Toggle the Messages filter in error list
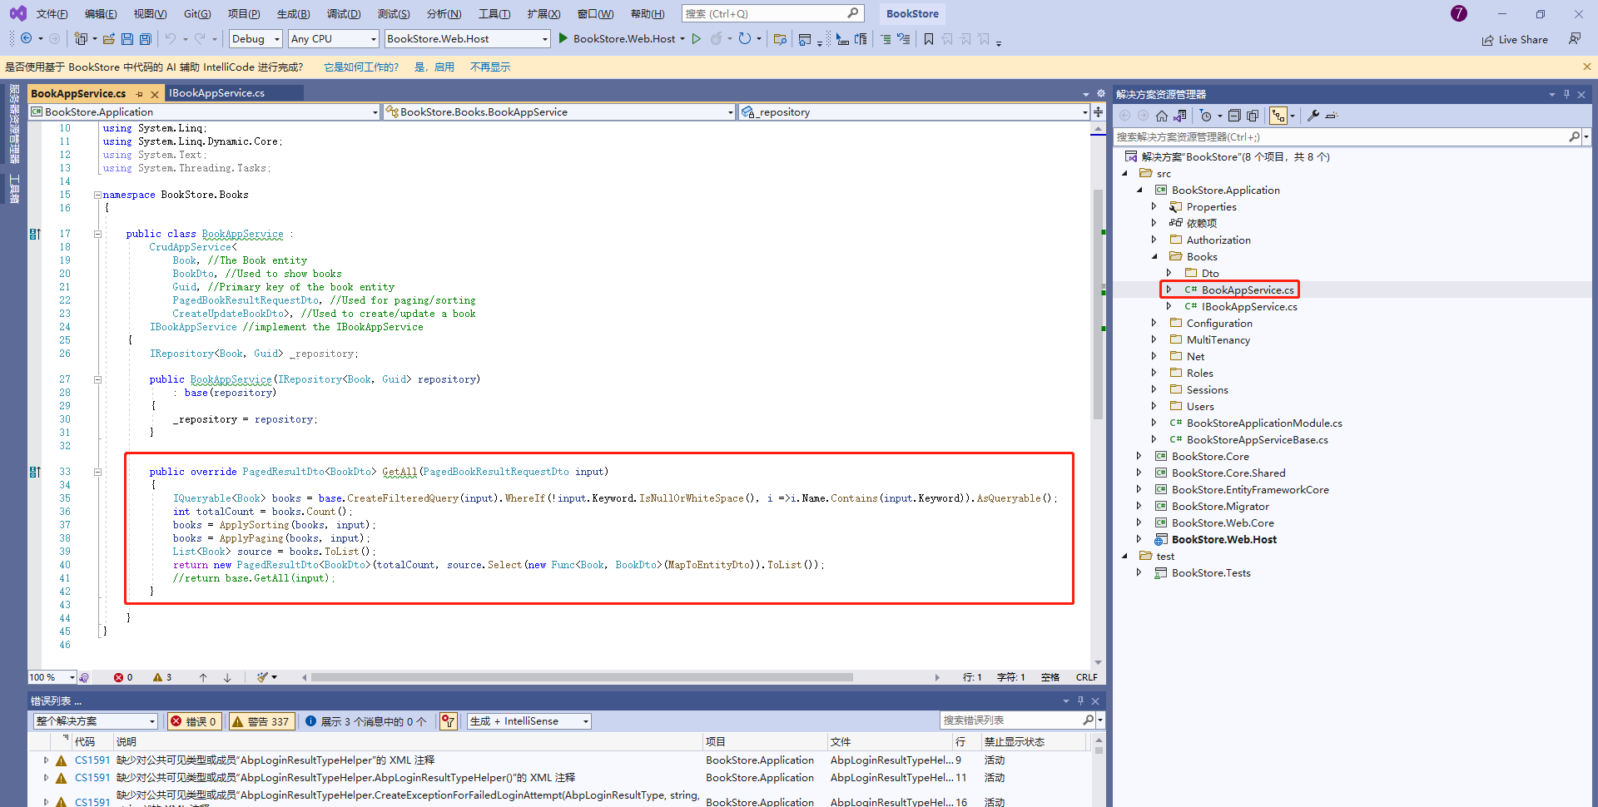 click(x=366, y=721)
